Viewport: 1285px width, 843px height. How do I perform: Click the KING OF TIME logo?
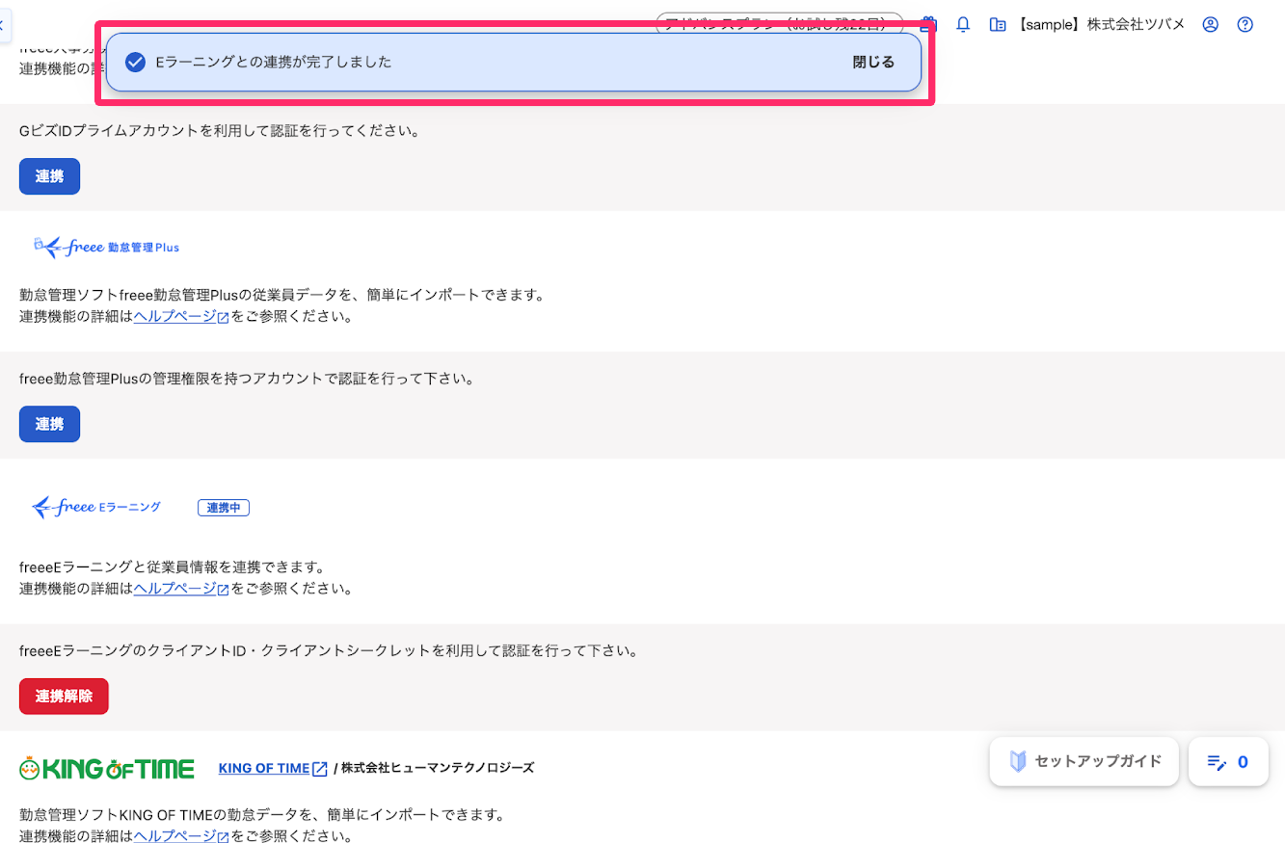107,768
